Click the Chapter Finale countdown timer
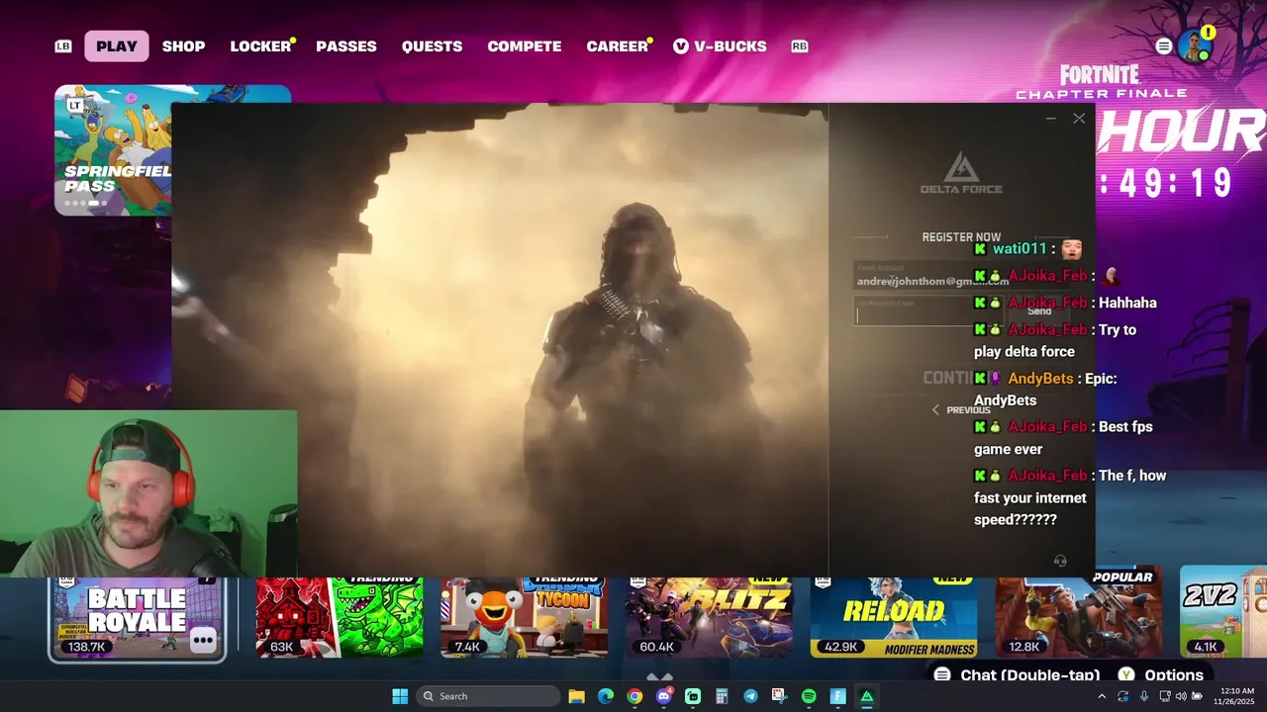This screenshot has height=712, width=1267. tap(1168, 183)
